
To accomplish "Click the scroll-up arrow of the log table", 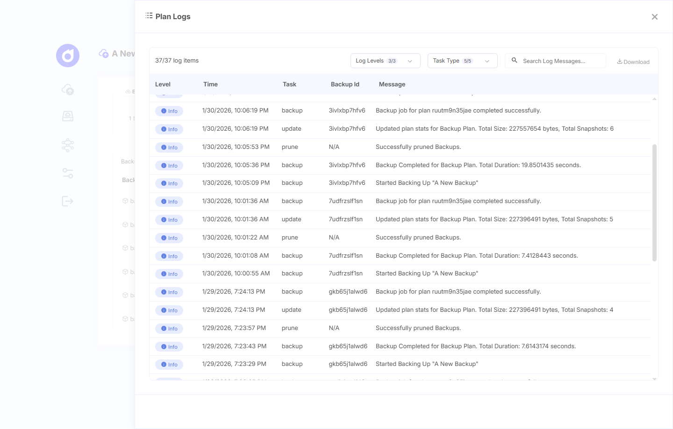I will (x=654, y=99).
